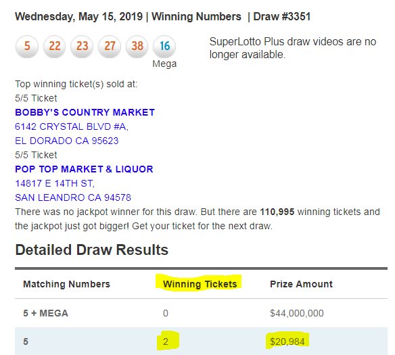Click the winning number 22 ball
This screenshot has height=355, width=395.
[54, 47]
